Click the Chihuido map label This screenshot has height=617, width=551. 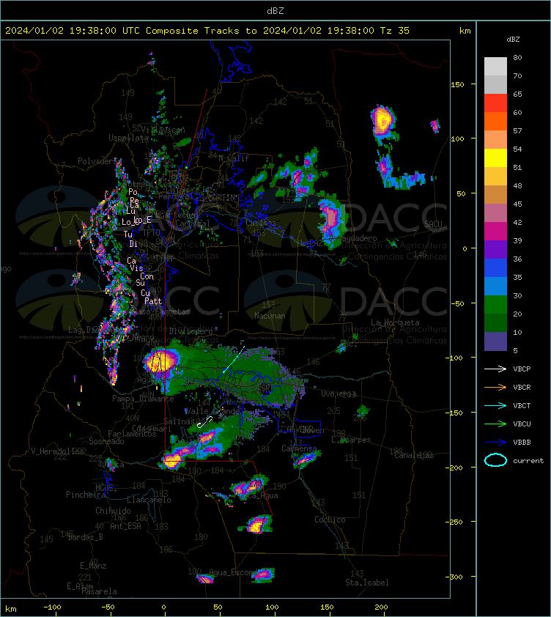(113, 510)
